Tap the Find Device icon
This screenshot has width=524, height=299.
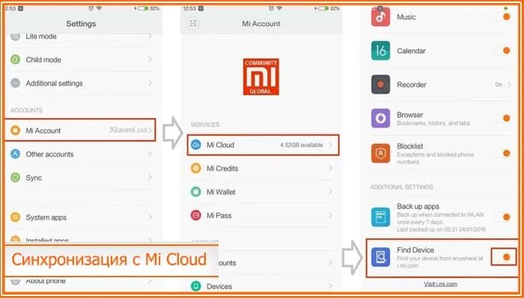380,257
